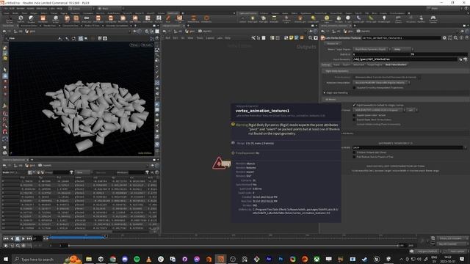Select the Caustic Light shelf tool

pyautogui.click(x=358, y=19)
